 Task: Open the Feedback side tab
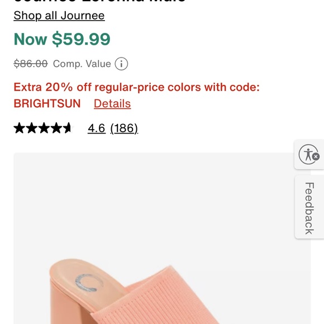(309, 207)
